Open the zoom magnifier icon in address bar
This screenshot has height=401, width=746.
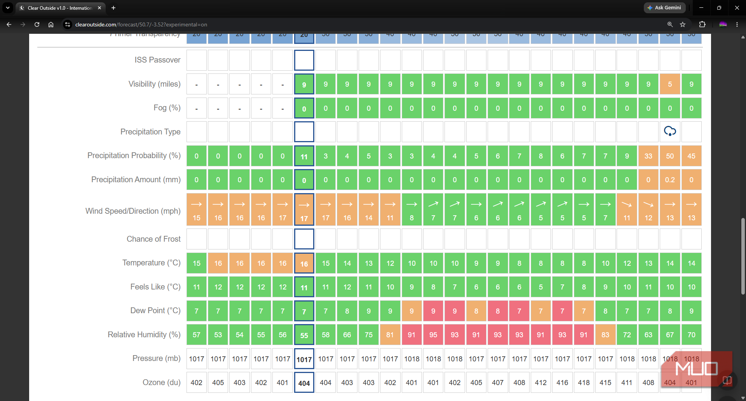(x=670, y=24)
